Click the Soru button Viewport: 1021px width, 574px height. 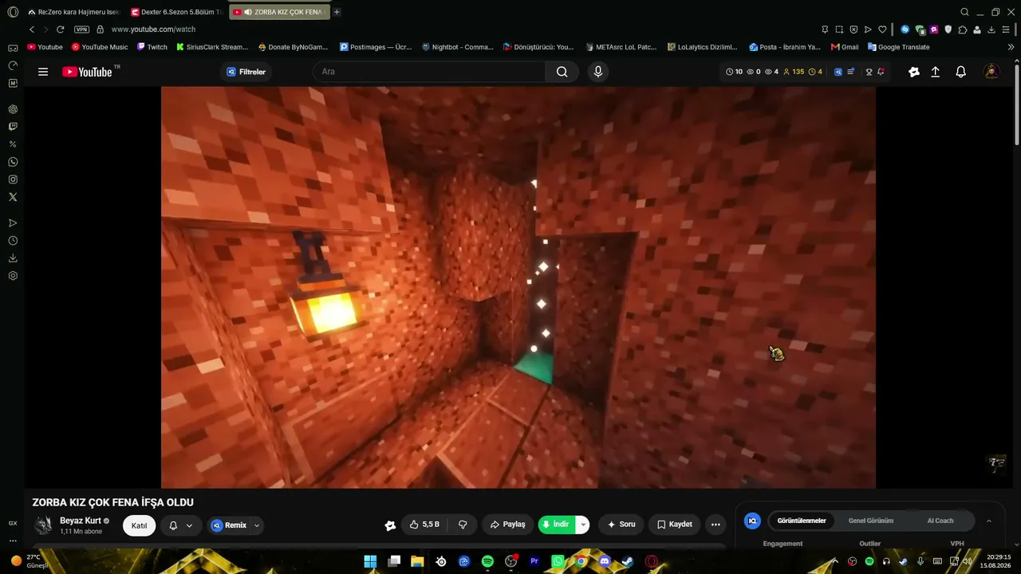tap(621, 525)
